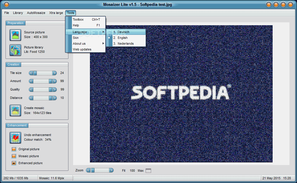This screenshot has width=297, height=183.
Task: Click the Distance slider thumb
Action: click(x=50, y=98)
